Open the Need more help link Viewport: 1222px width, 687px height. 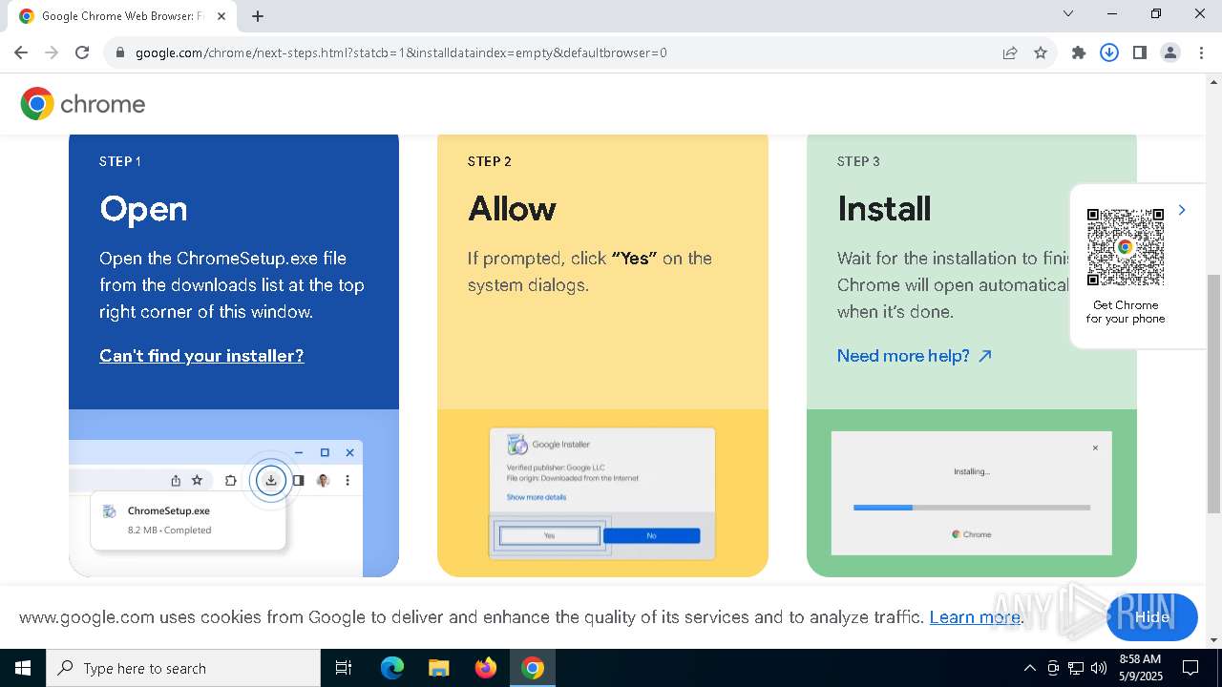coord(915,356)
